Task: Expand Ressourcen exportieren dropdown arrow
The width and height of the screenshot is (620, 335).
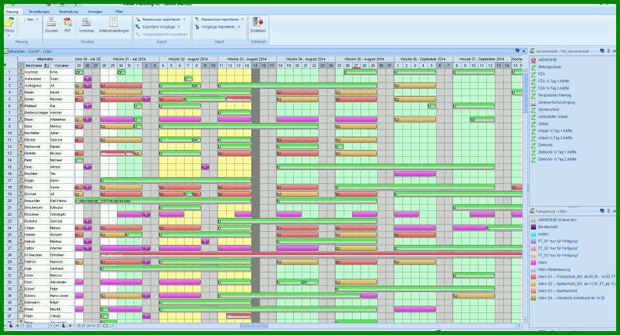Action: pos(184,19)
